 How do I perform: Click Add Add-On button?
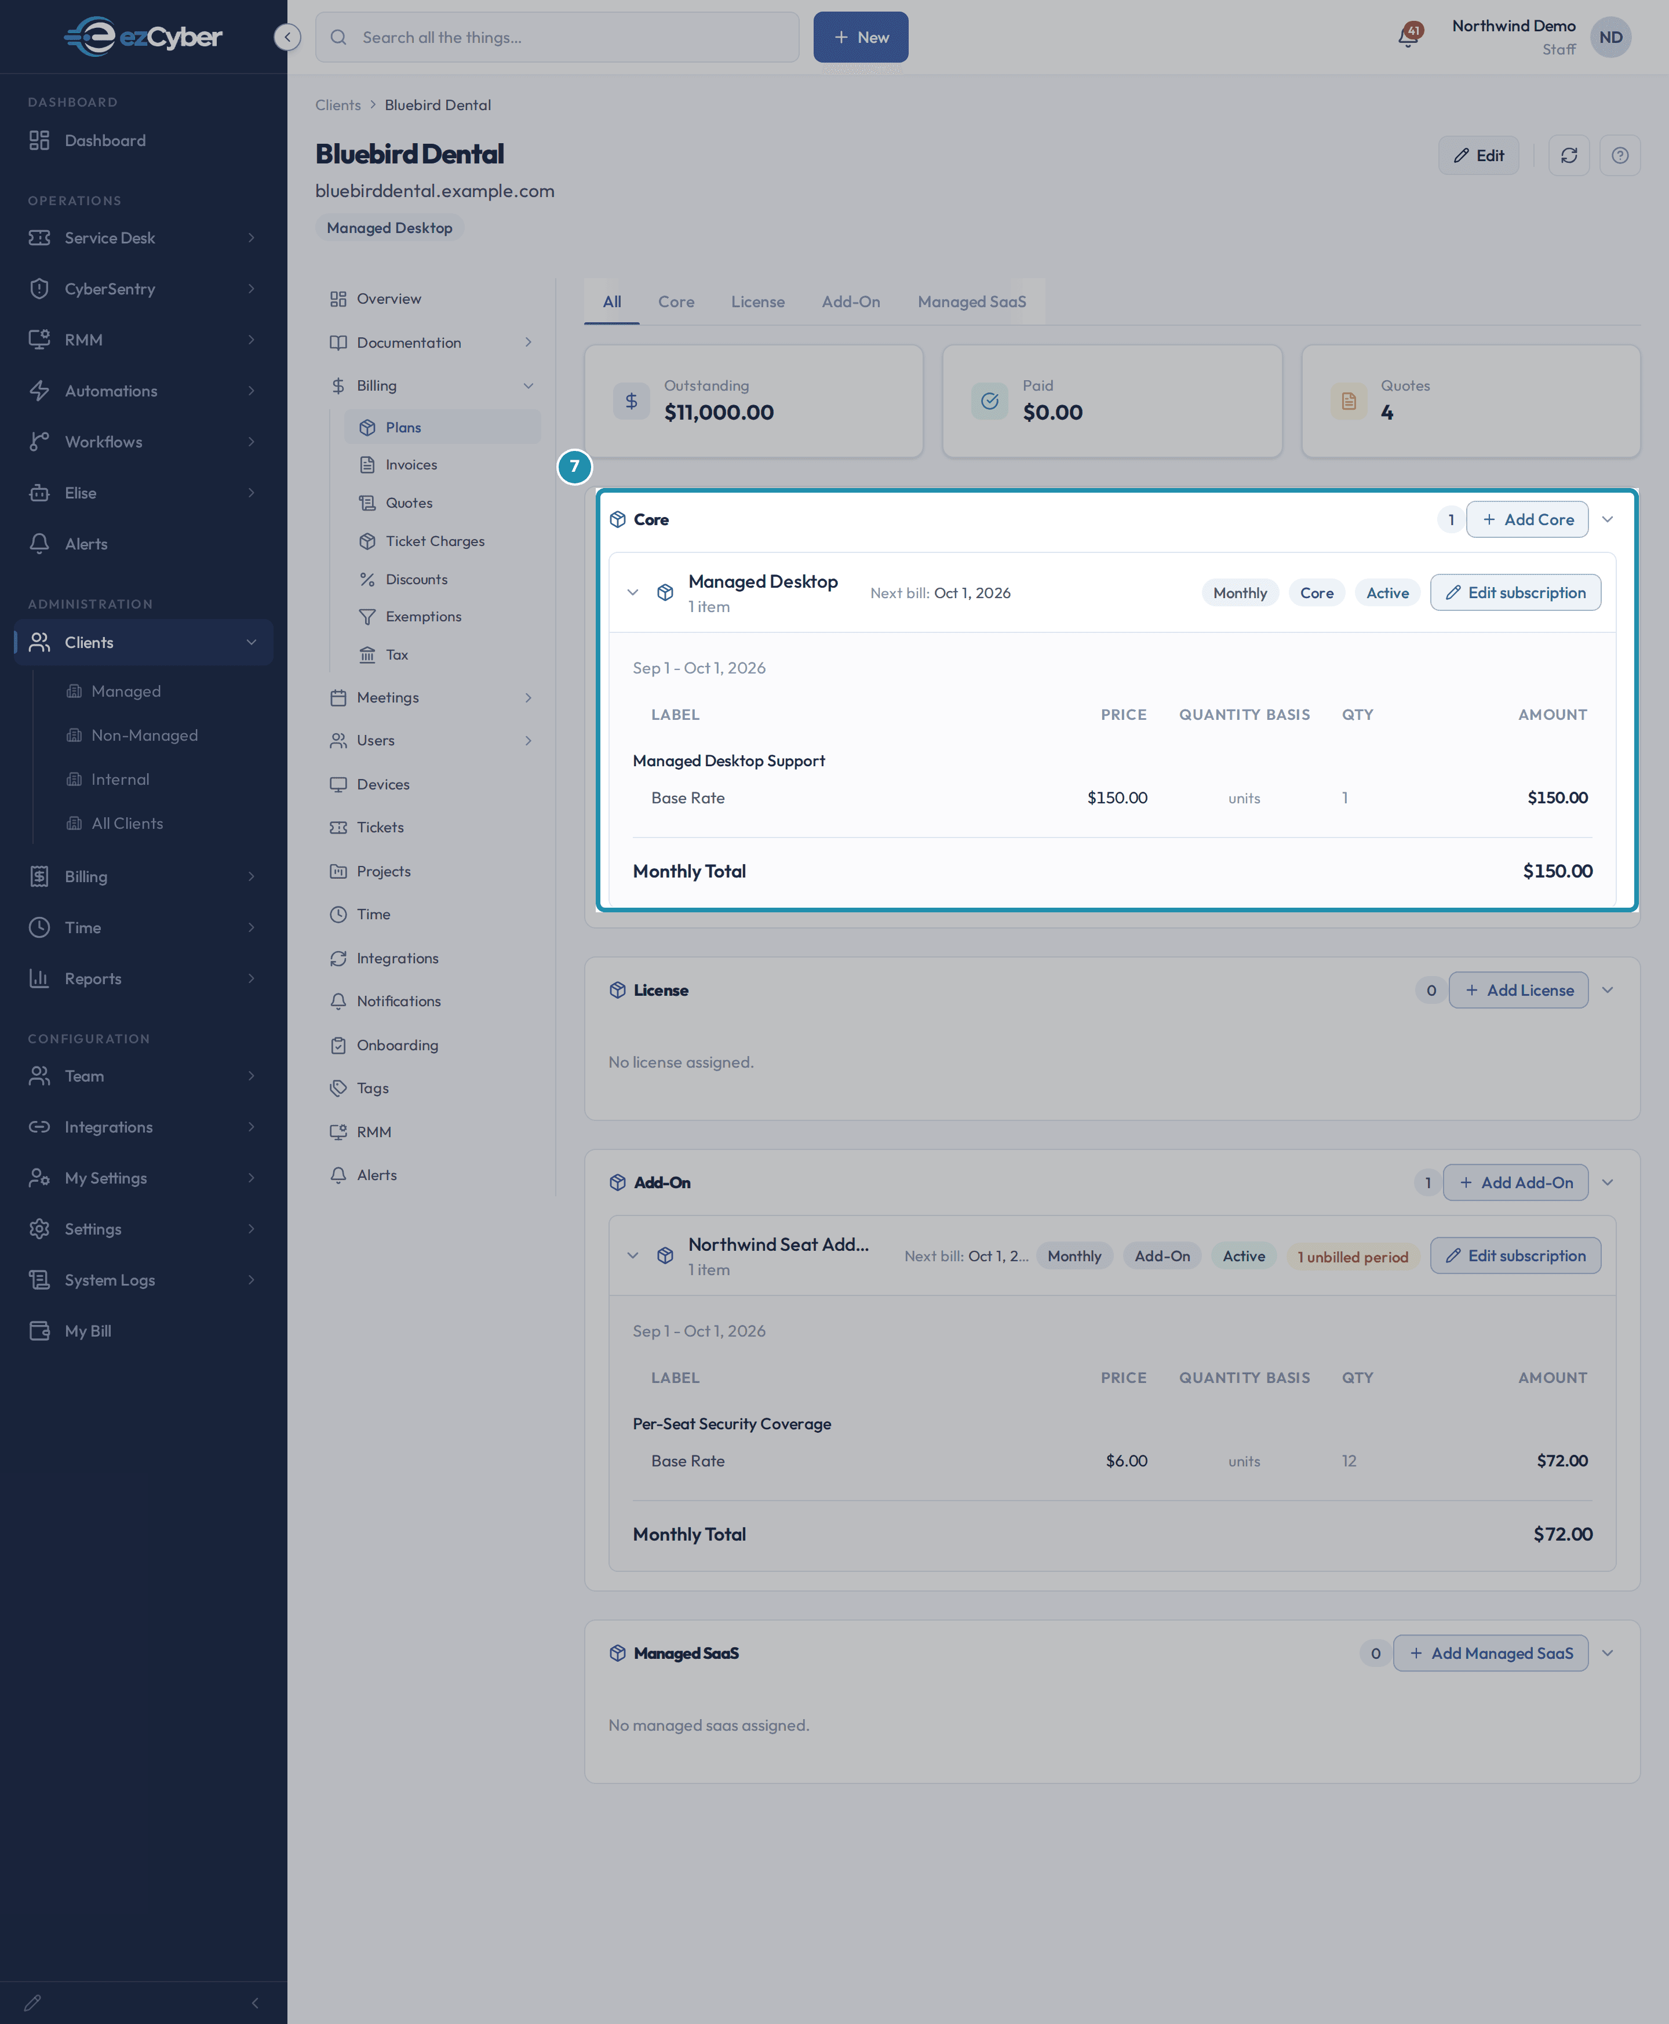[1515, 1182]
